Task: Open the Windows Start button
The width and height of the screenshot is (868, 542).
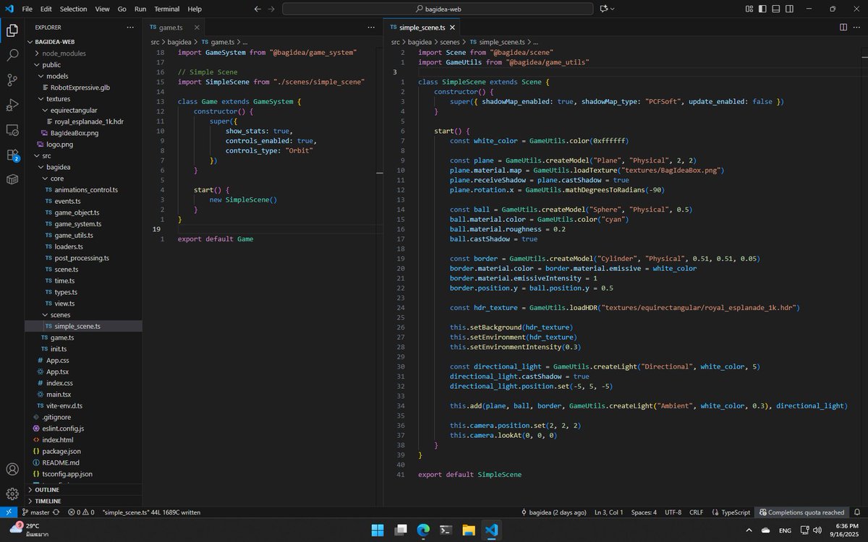Action: point(378,530)
